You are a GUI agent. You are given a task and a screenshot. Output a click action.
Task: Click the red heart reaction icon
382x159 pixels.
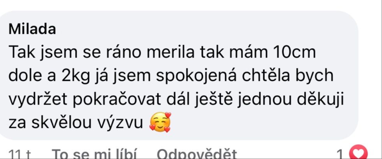coord(358,152)
